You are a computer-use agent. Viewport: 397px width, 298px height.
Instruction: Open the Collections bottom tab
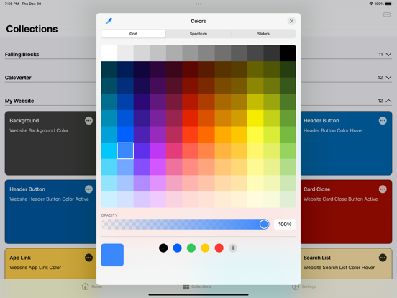[197, 286]
